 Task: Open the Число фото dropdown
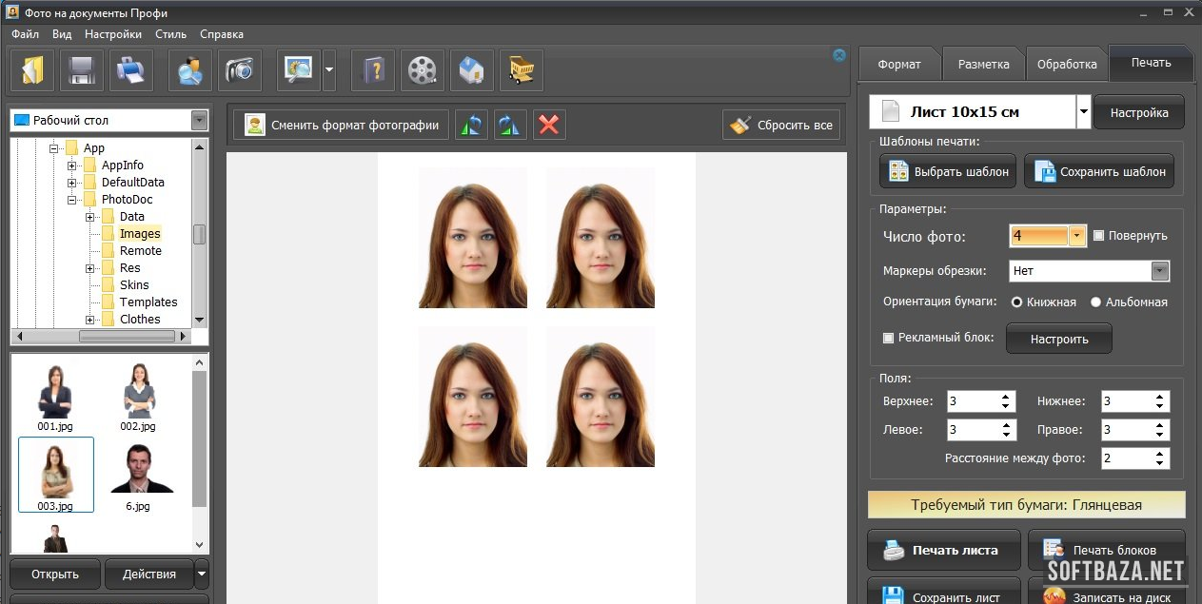(x=1076, y=236)
